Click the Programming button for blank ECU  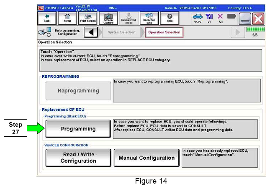pos(78,129)
